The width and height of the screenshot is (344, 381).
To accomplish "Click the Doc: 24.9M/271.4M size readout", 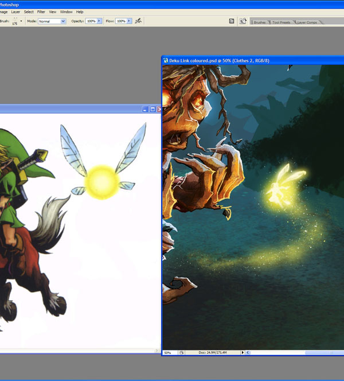I will coord(213,352).
